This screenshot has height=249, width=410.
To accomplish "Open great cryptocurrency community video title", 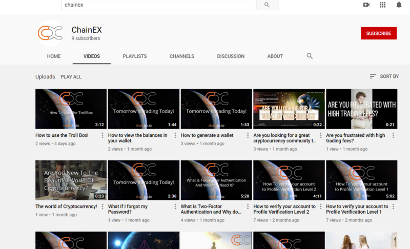I will 285,138.
